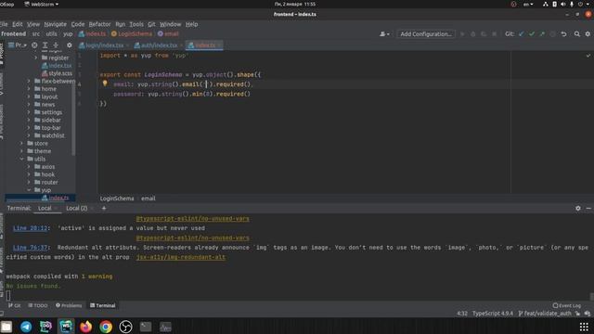The image size is (594, 334).
Task: Open OBS Studio from the taskbar
Action: point(126,327)
